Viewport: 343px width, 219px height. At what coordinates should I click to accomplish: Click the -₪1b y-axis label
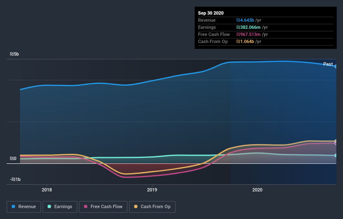point(15,179)
